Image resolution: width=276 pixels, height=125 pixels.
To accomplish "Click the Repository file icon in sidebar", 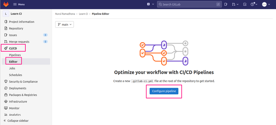I will pos(6,28).
